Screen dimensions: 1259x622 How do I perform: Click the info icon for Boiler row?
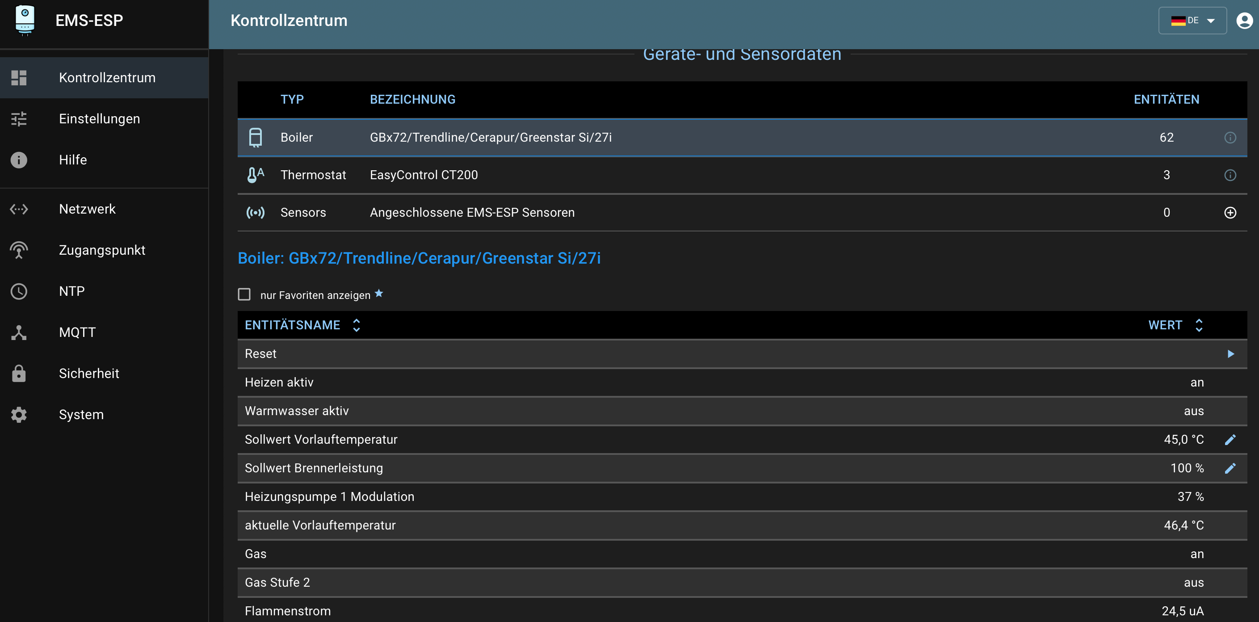(x=1230, y=138)
